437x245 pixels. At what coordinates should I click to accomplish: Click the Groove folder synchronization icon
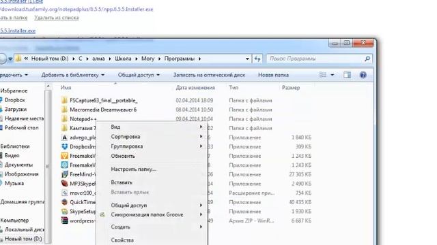click(x=102, y=215)
